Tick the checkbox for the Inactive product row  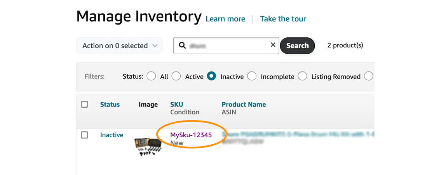(85, 135)
